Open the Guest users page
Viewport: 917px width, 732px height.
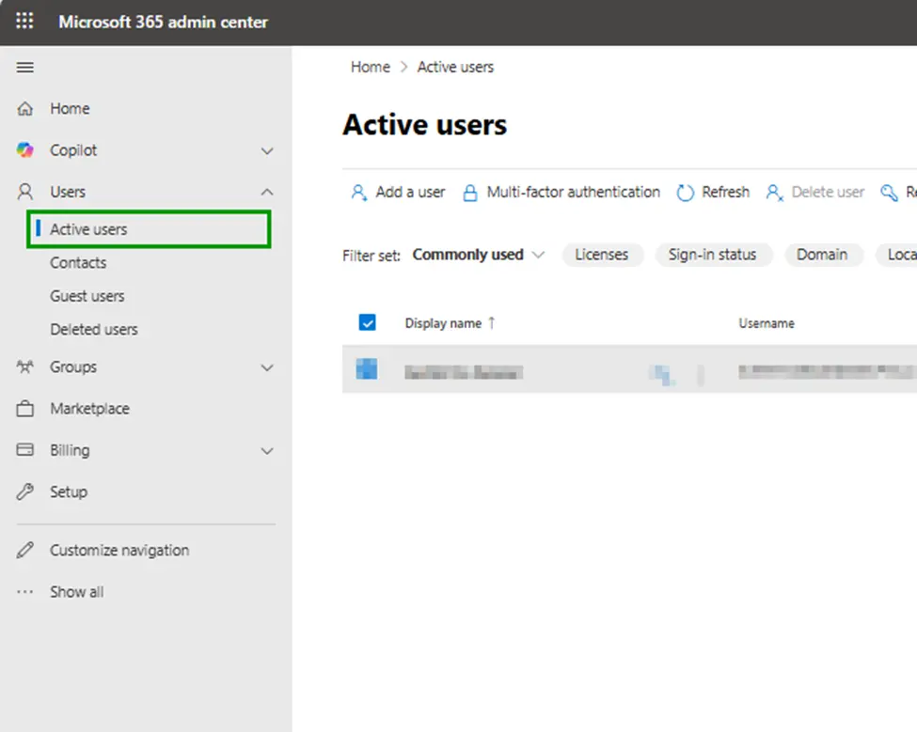[85, 295]
